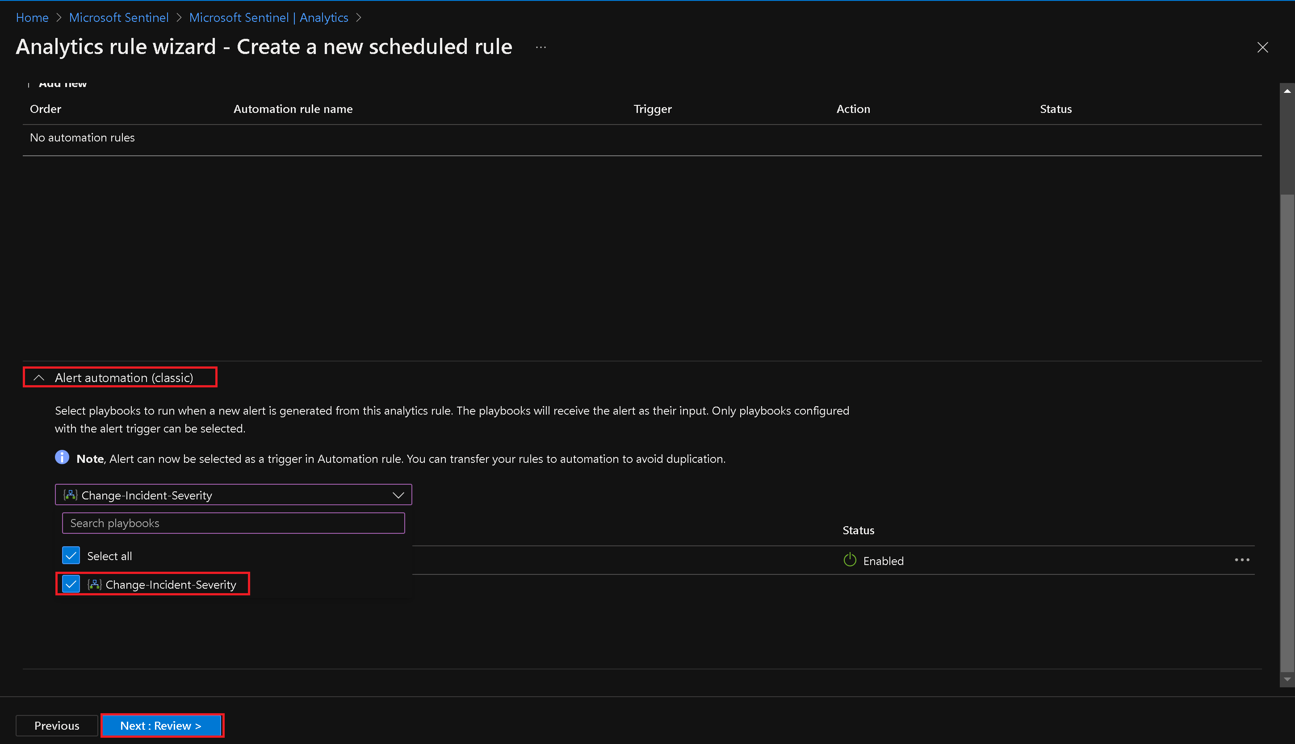The width and height of the screenshot is (1295, 744).
Task: Uncheck the Change-Incident-Severity playbook checkbox
Action: 71,584
